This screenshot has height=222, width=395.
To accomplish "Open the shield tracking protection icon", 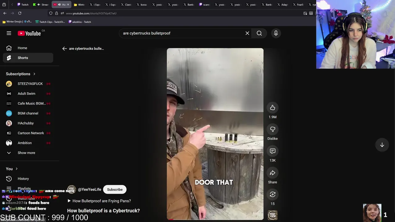I will (51, 13).
